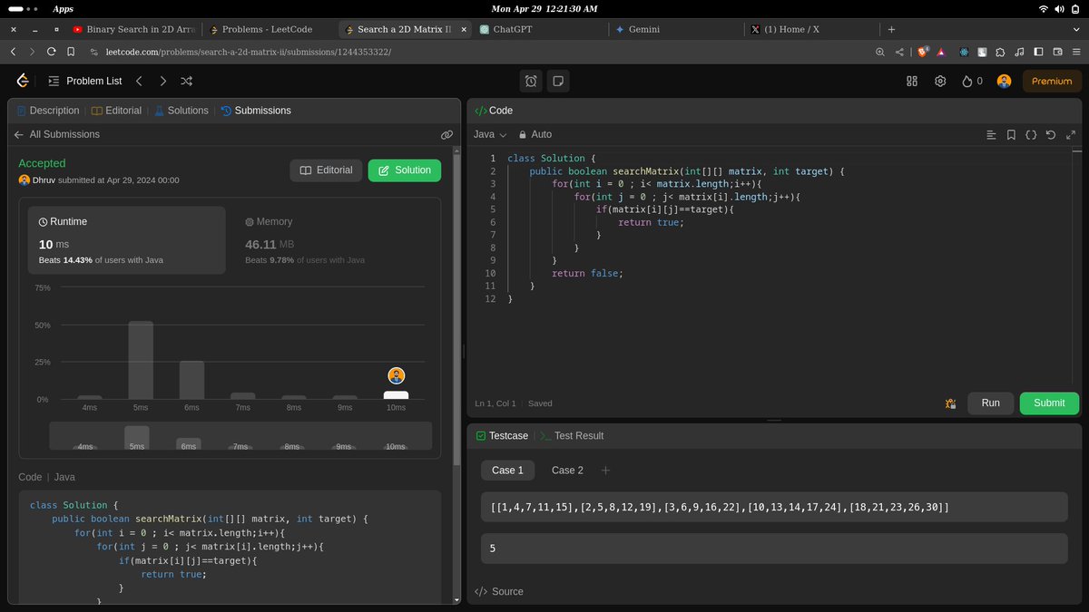Click the bookmark icon in code editor
The image size is (1089, 612).
pos(1011,134)
